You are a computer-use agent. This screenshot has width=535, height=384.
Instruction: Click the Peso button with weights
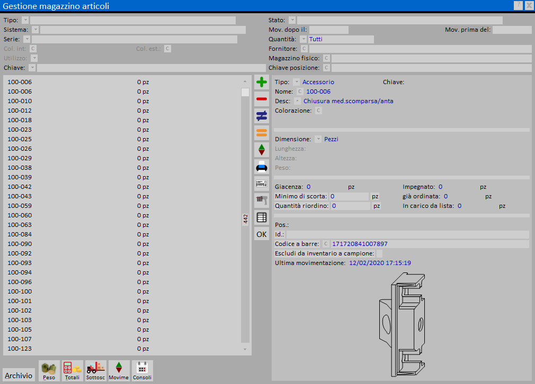coord(49,371)
